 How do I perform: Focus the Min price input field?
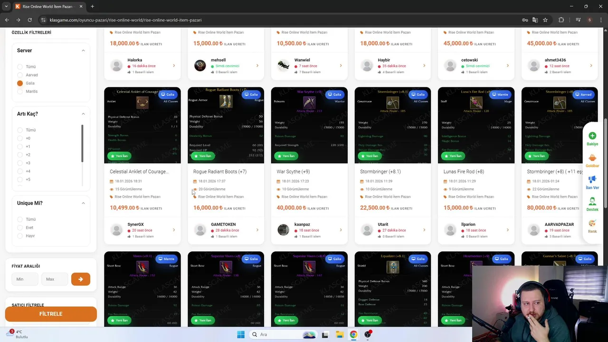pos(25,279)
